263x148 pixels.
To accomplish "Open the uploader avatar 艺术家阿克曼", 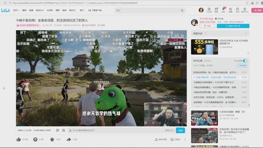I will click(x=194, y=22).
